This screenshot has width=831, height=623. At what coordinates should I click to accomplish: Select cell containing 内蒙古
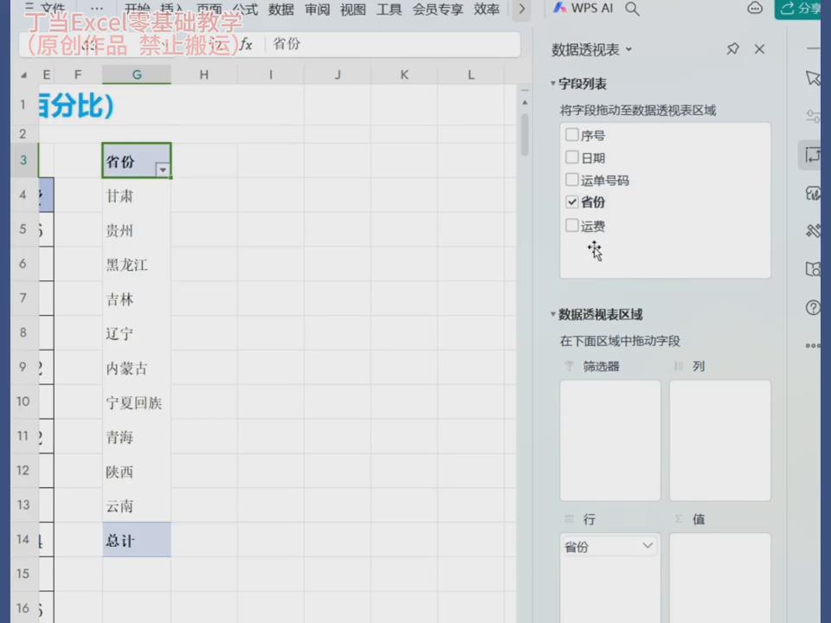137,369
